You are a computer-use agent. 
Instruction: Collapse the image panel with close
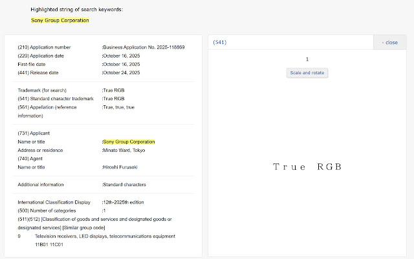[x=390, y=43]
